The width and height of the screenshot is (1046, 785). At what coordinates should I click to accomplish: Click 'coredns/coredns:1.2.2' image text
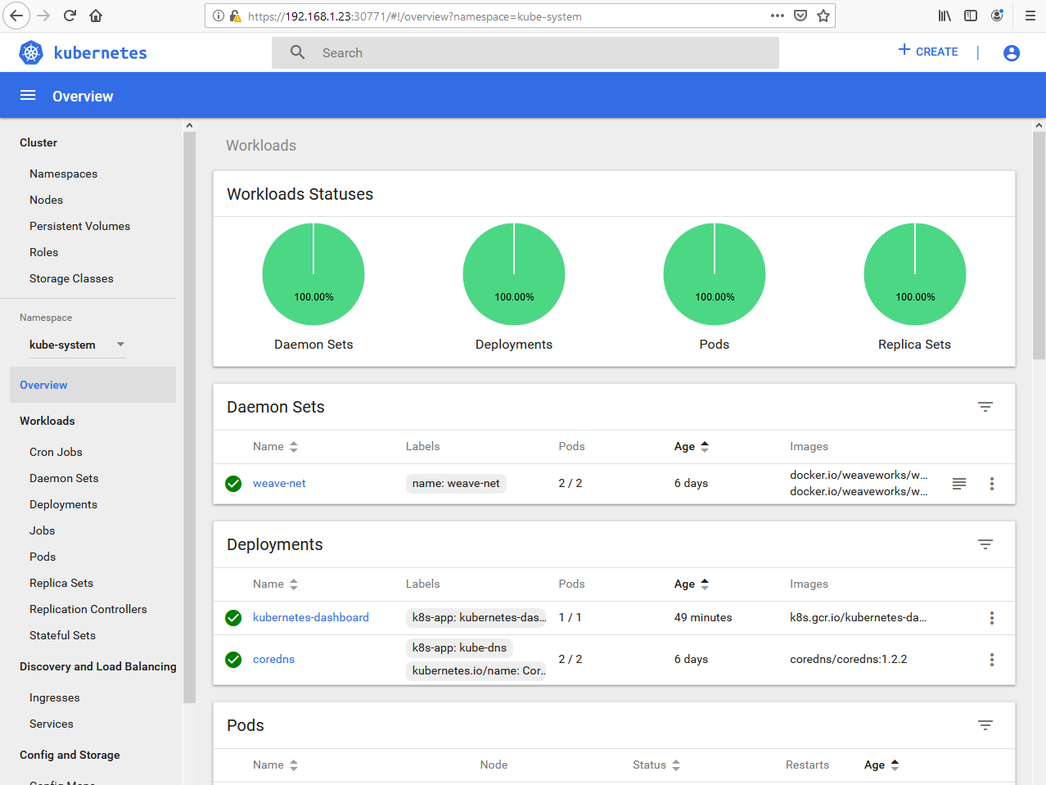[x=849, y=660]
